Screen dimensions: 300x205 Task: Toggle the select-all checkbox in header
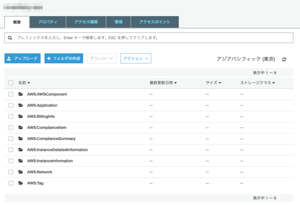(x=11, y=83)
